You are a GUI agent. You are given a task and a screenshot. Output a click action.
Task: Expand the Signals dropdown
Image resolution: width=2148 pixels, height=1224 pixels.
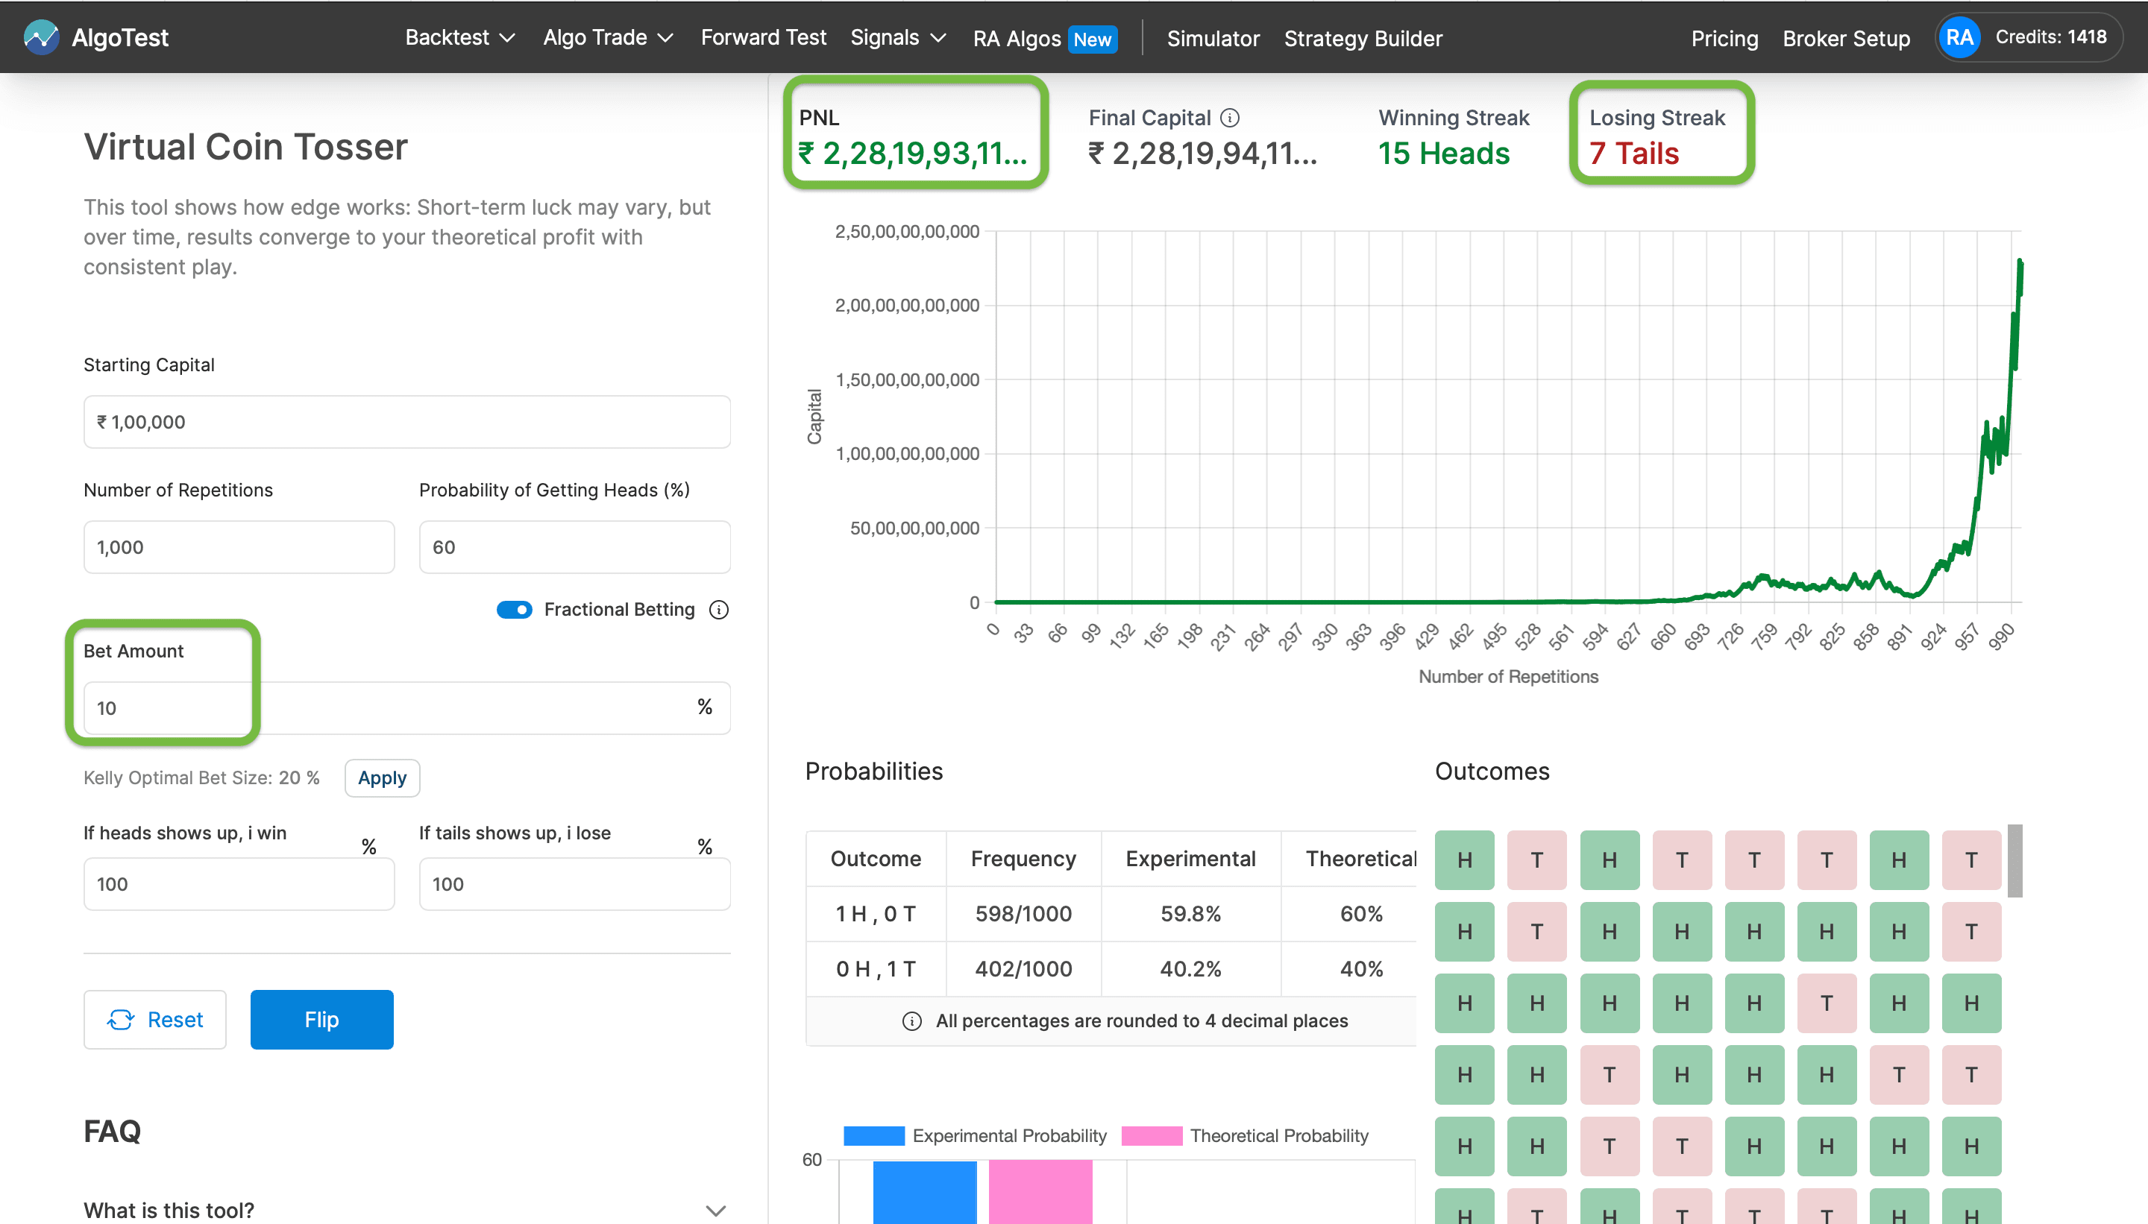click(x=897, y=38)
